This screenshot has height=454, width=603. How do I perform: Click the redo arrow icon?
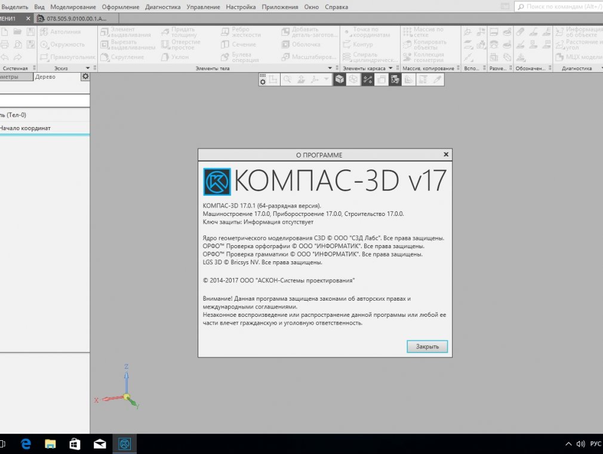pyautogui.click(x=18, y=57)
